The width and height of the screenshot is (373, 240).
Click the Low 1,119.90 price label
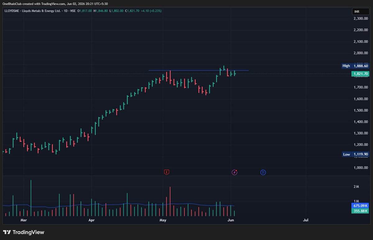pyautogui.click(x=355, y=154)
